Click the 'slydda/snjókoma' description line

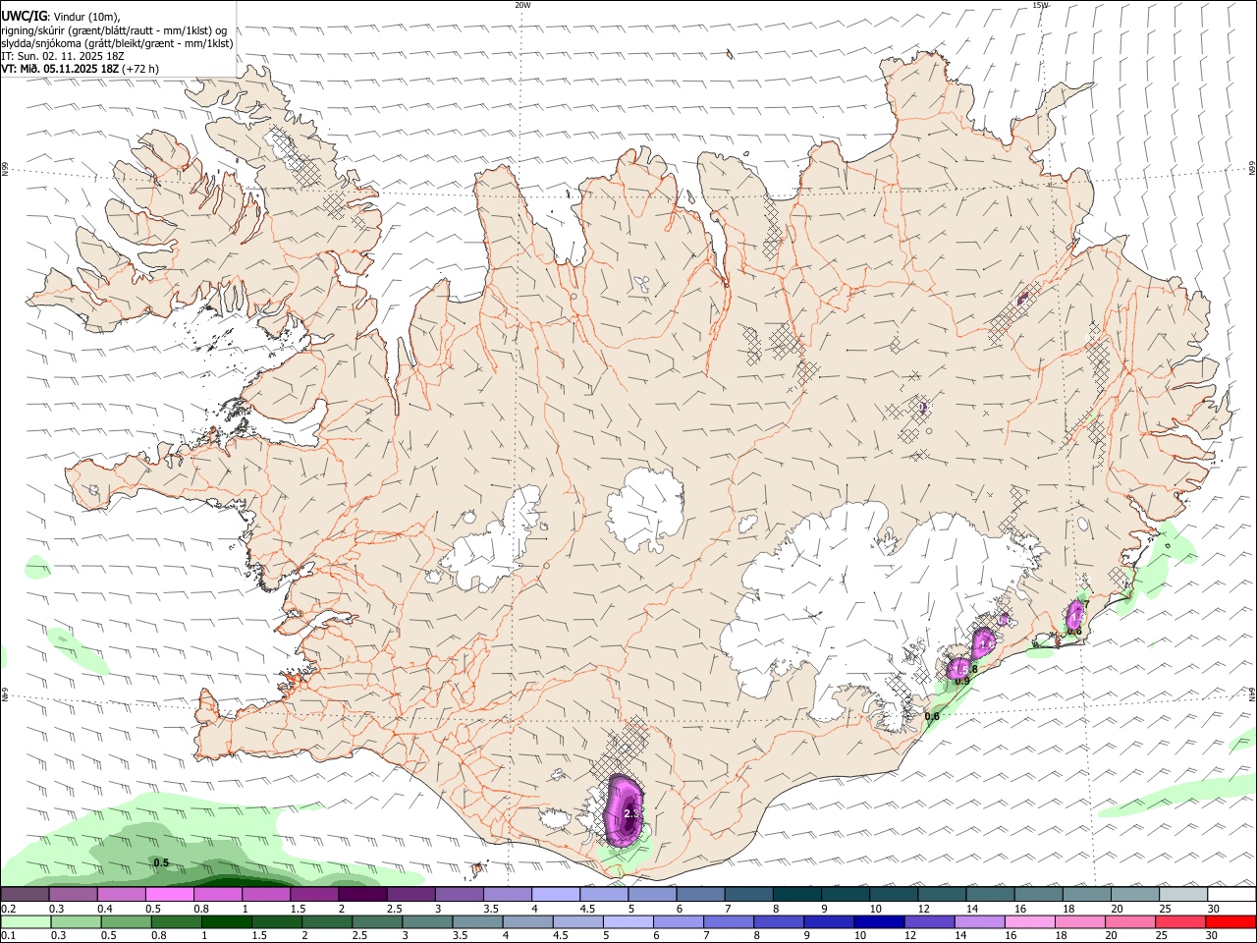117,43
